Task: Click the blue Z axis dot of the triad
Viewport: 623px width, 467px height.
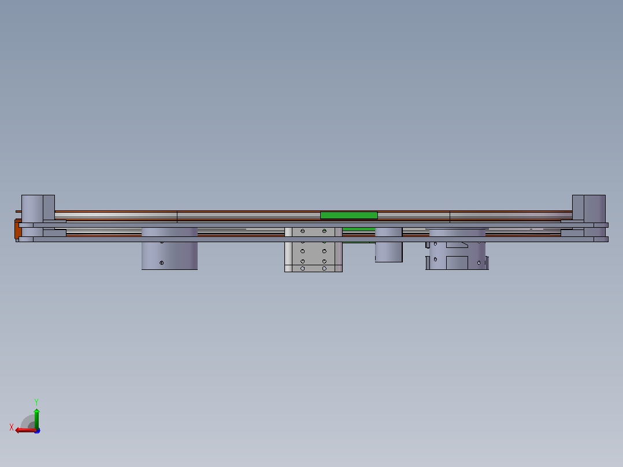Action: (38, 431)
